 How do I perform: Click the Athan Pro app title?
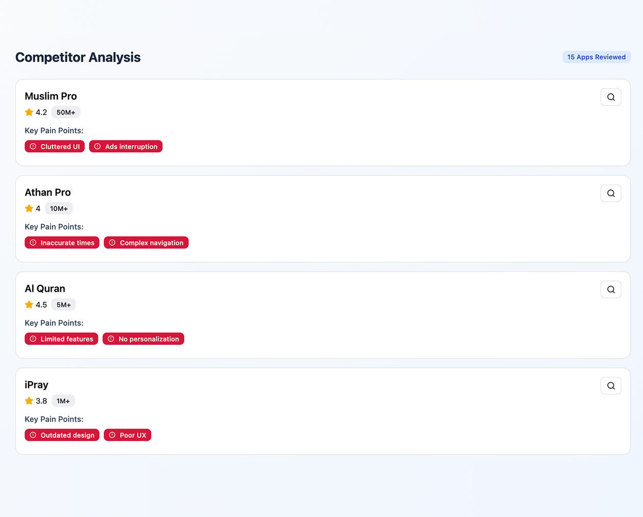pyautogui.click(x=48, y=193)
